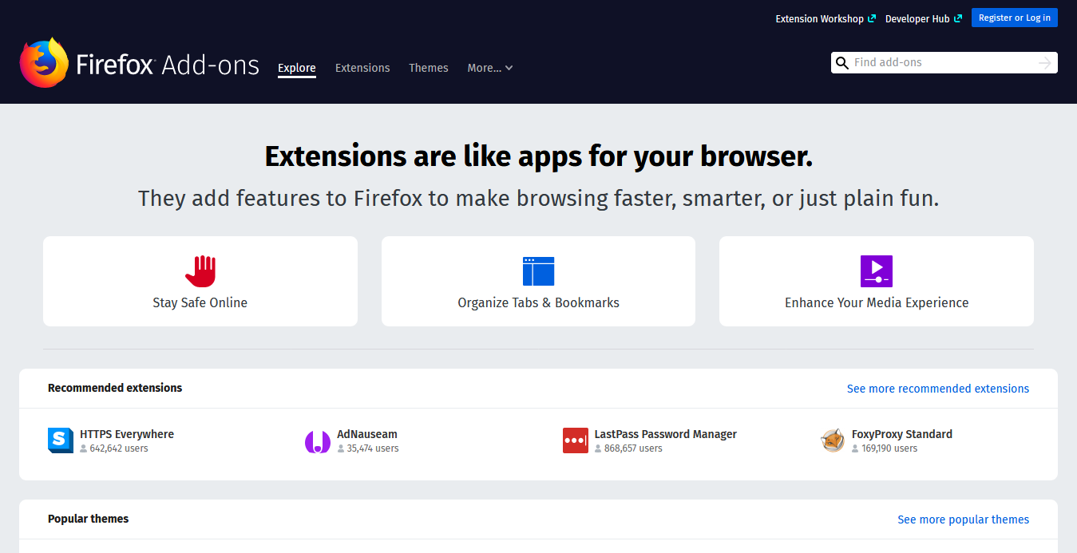Click the Firefox logo icon
The image size is (1077, 553).
[44, 62]
